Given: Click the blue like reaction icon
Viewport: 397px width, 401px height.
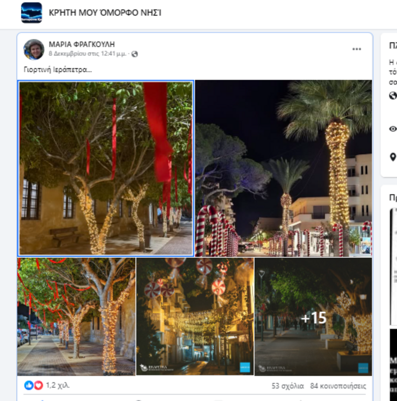Looking at the screenshot, I should coord(29,385).
